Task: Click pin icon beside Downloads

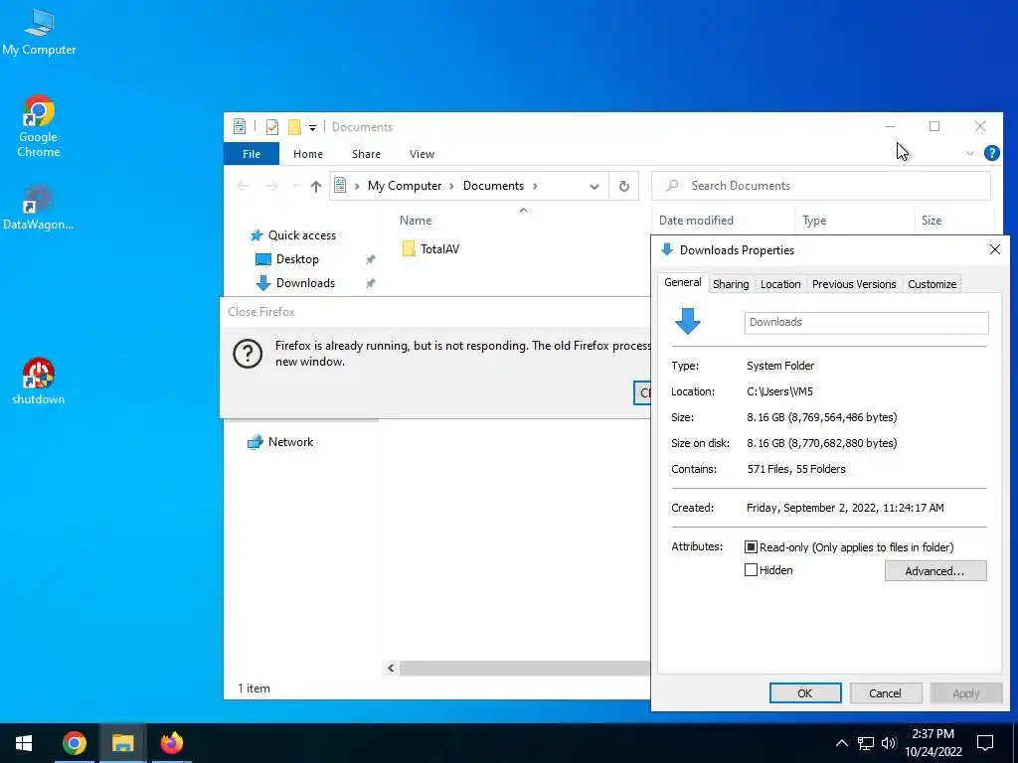Action: coord(371,283)
